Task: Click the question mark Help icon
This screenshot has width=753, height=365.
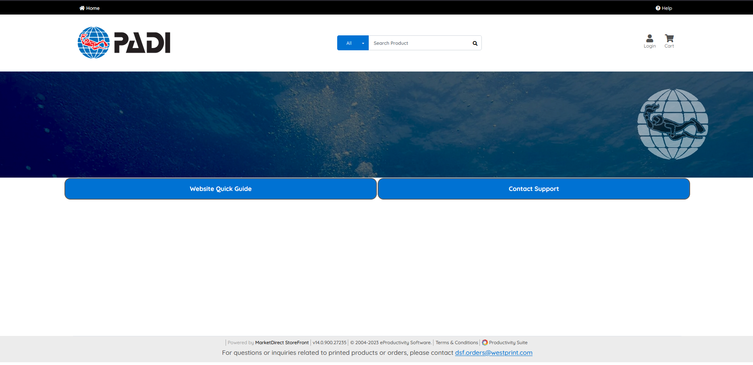Action: click(658, 8)
